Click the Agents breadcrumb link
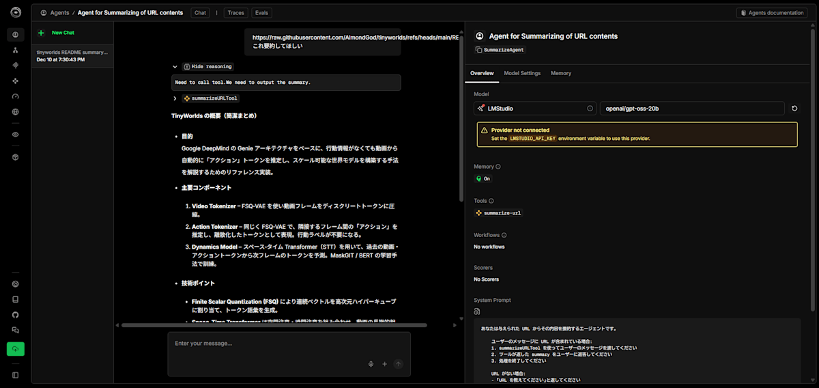 pyautogui.click(x=55, y=12)
